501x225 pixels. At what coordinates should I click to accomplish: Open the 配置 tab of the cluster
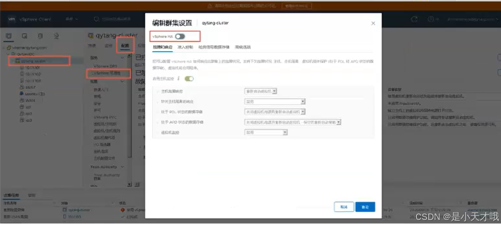tap(125, 46)
